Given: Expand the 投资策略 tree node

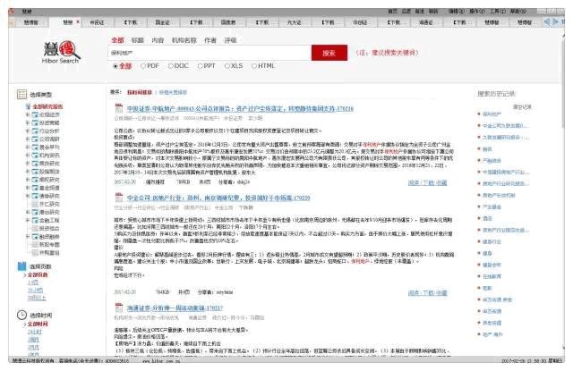Looking at the screenshot, I should [28, 122].
